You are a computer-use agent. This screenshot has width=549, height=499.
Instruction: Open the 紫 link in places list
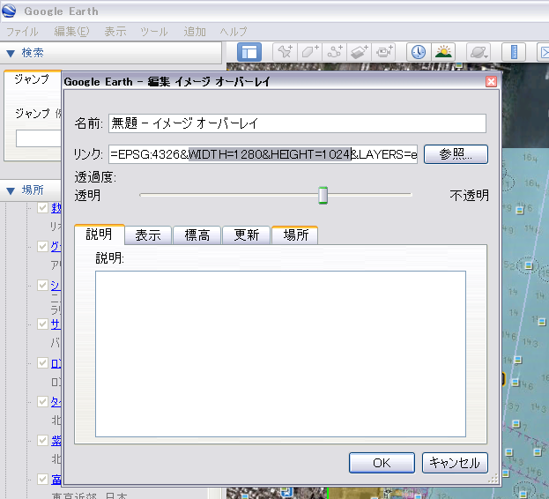[56, 441]
